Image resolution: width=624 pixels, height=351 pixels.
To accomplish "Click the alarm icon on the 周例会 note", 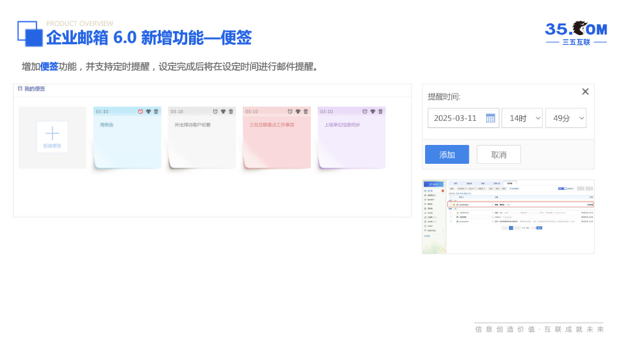I will point(140,111).
